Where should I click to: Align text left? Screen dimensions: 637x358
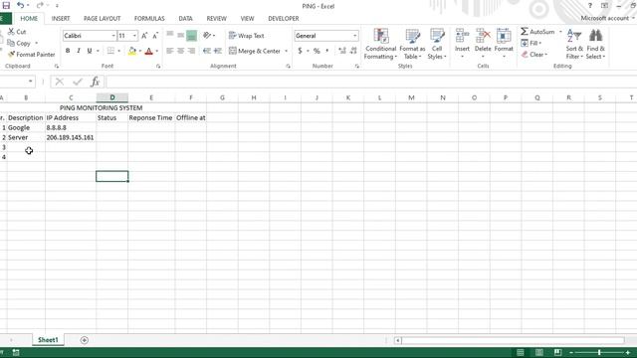(170, 51)
